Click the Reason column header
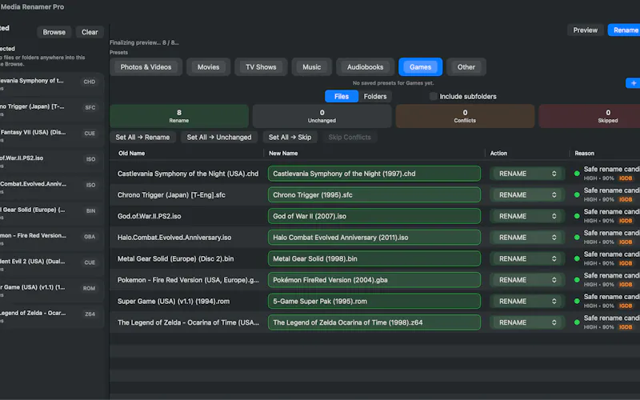Viewport: 640px width, 400px height. [x=585, y=153]
